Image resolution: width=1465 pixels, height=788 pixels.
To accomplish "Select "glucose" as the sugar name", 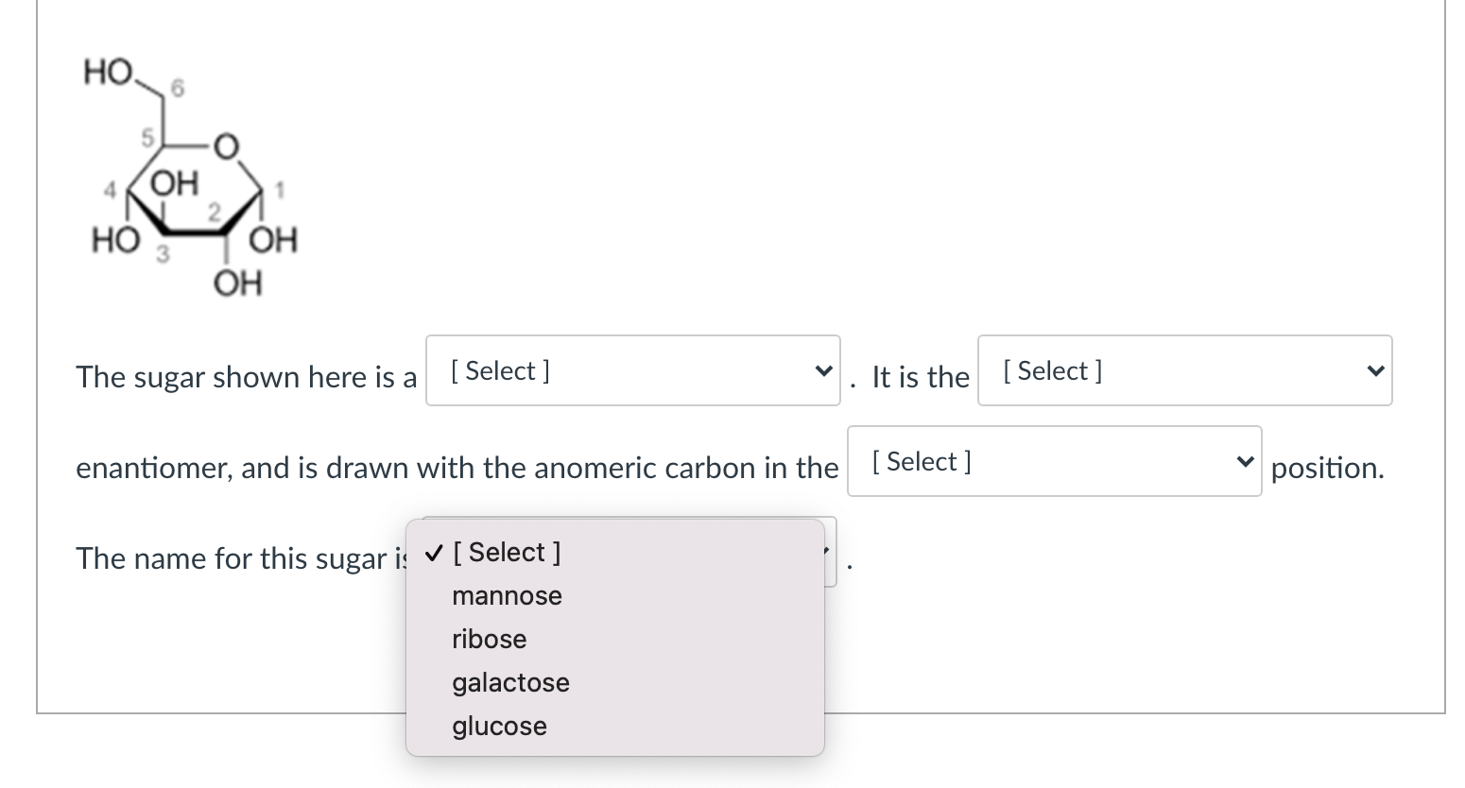I will [499, 727].
